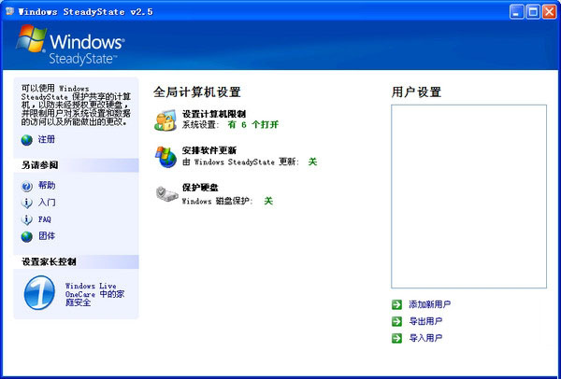Click the padlock icon for 设置计算机限制
This screenshot has height=379, width=561.
click(x=165, y=119)
